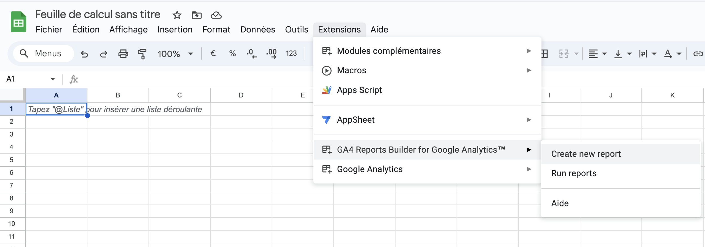This screenshot has height=247, width=705.
Task: Open the Macros submenu
Action: (427, 70)
